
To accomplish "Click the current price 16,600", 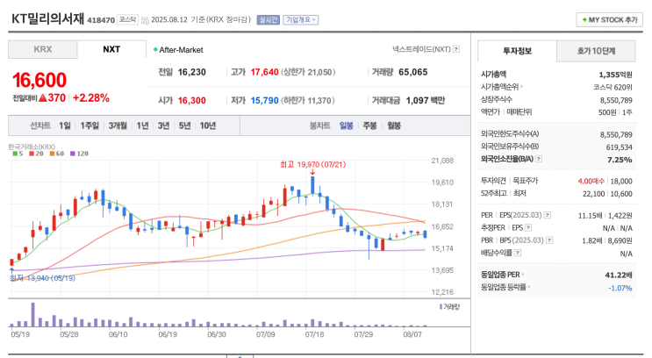I will pos(39,80).
